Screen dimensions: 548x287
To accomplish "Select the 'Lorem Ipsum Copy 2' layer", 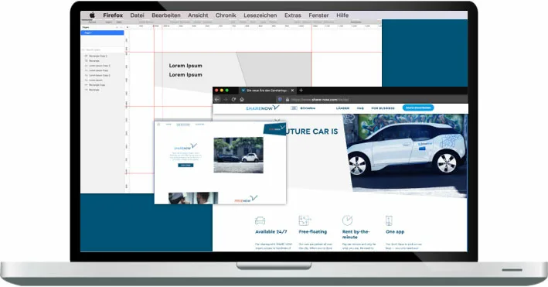I will click(x=99, y=75).
